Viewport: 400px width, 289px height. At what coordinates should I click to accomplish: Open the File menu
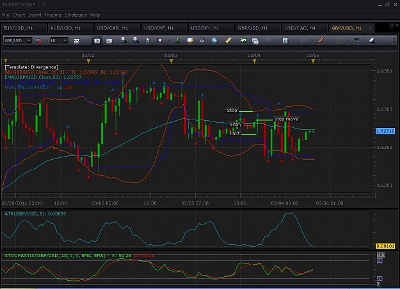pos(5,15)
